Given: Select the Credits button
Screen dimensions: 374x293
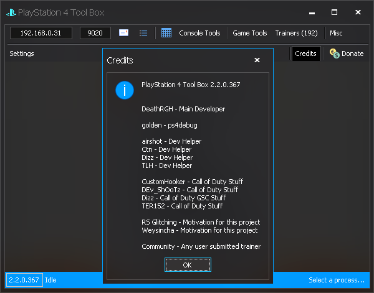Looking at the screenshot, I should [x=305, y=53].
